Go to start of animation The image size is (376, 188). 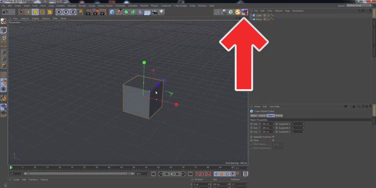pyautogui.click(x=153, y=174)
